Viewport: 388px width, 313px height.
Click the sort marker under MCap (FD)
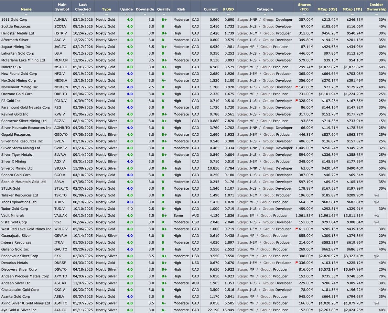point(352,15)
